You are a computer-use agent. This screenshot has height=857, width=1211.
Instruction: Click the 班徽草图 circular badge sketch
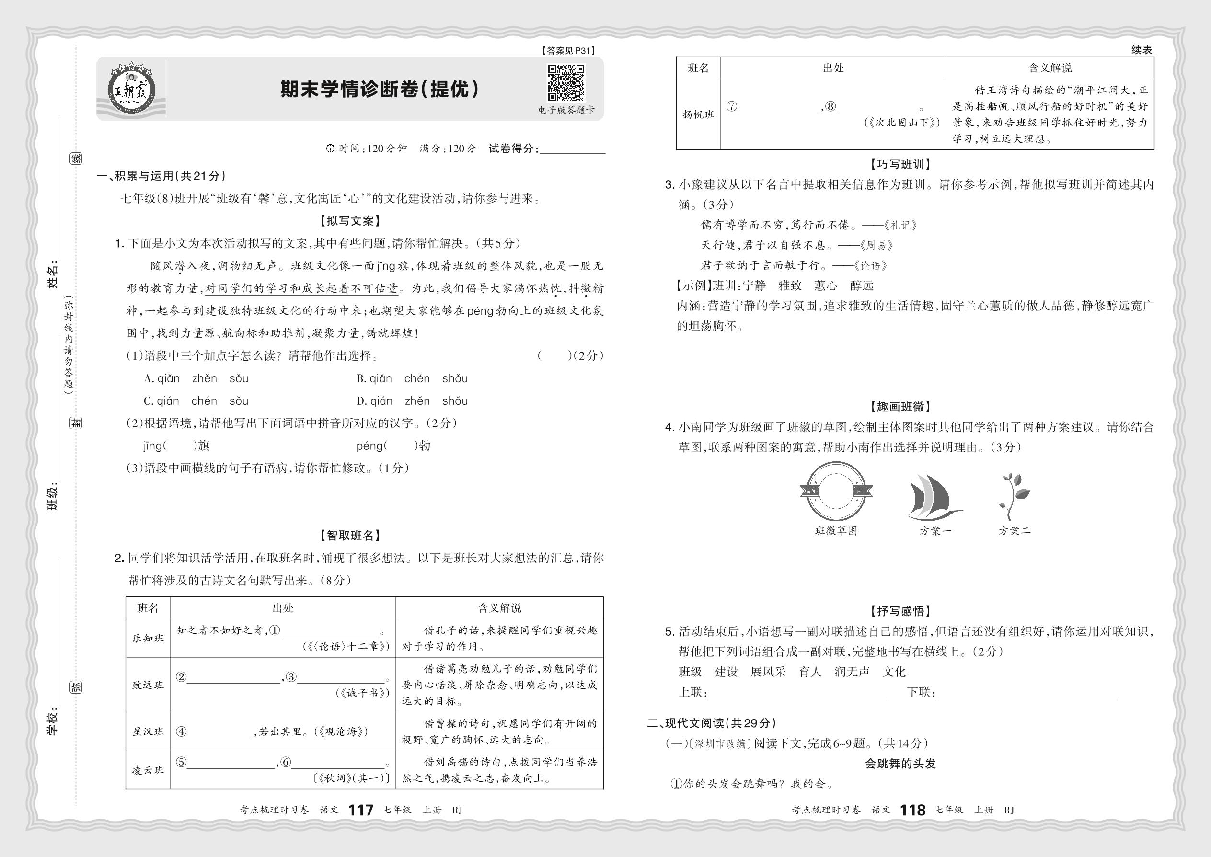coord(836,491)
